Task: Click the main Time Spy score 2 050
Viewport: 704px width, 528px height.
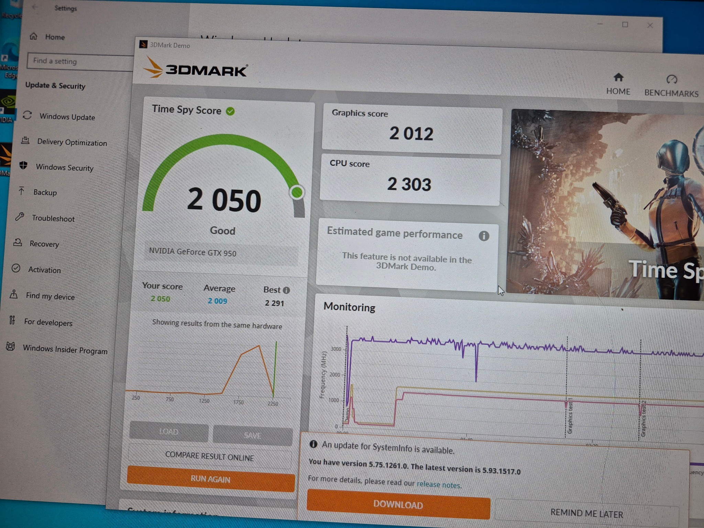Action: [x=224, y=200]
